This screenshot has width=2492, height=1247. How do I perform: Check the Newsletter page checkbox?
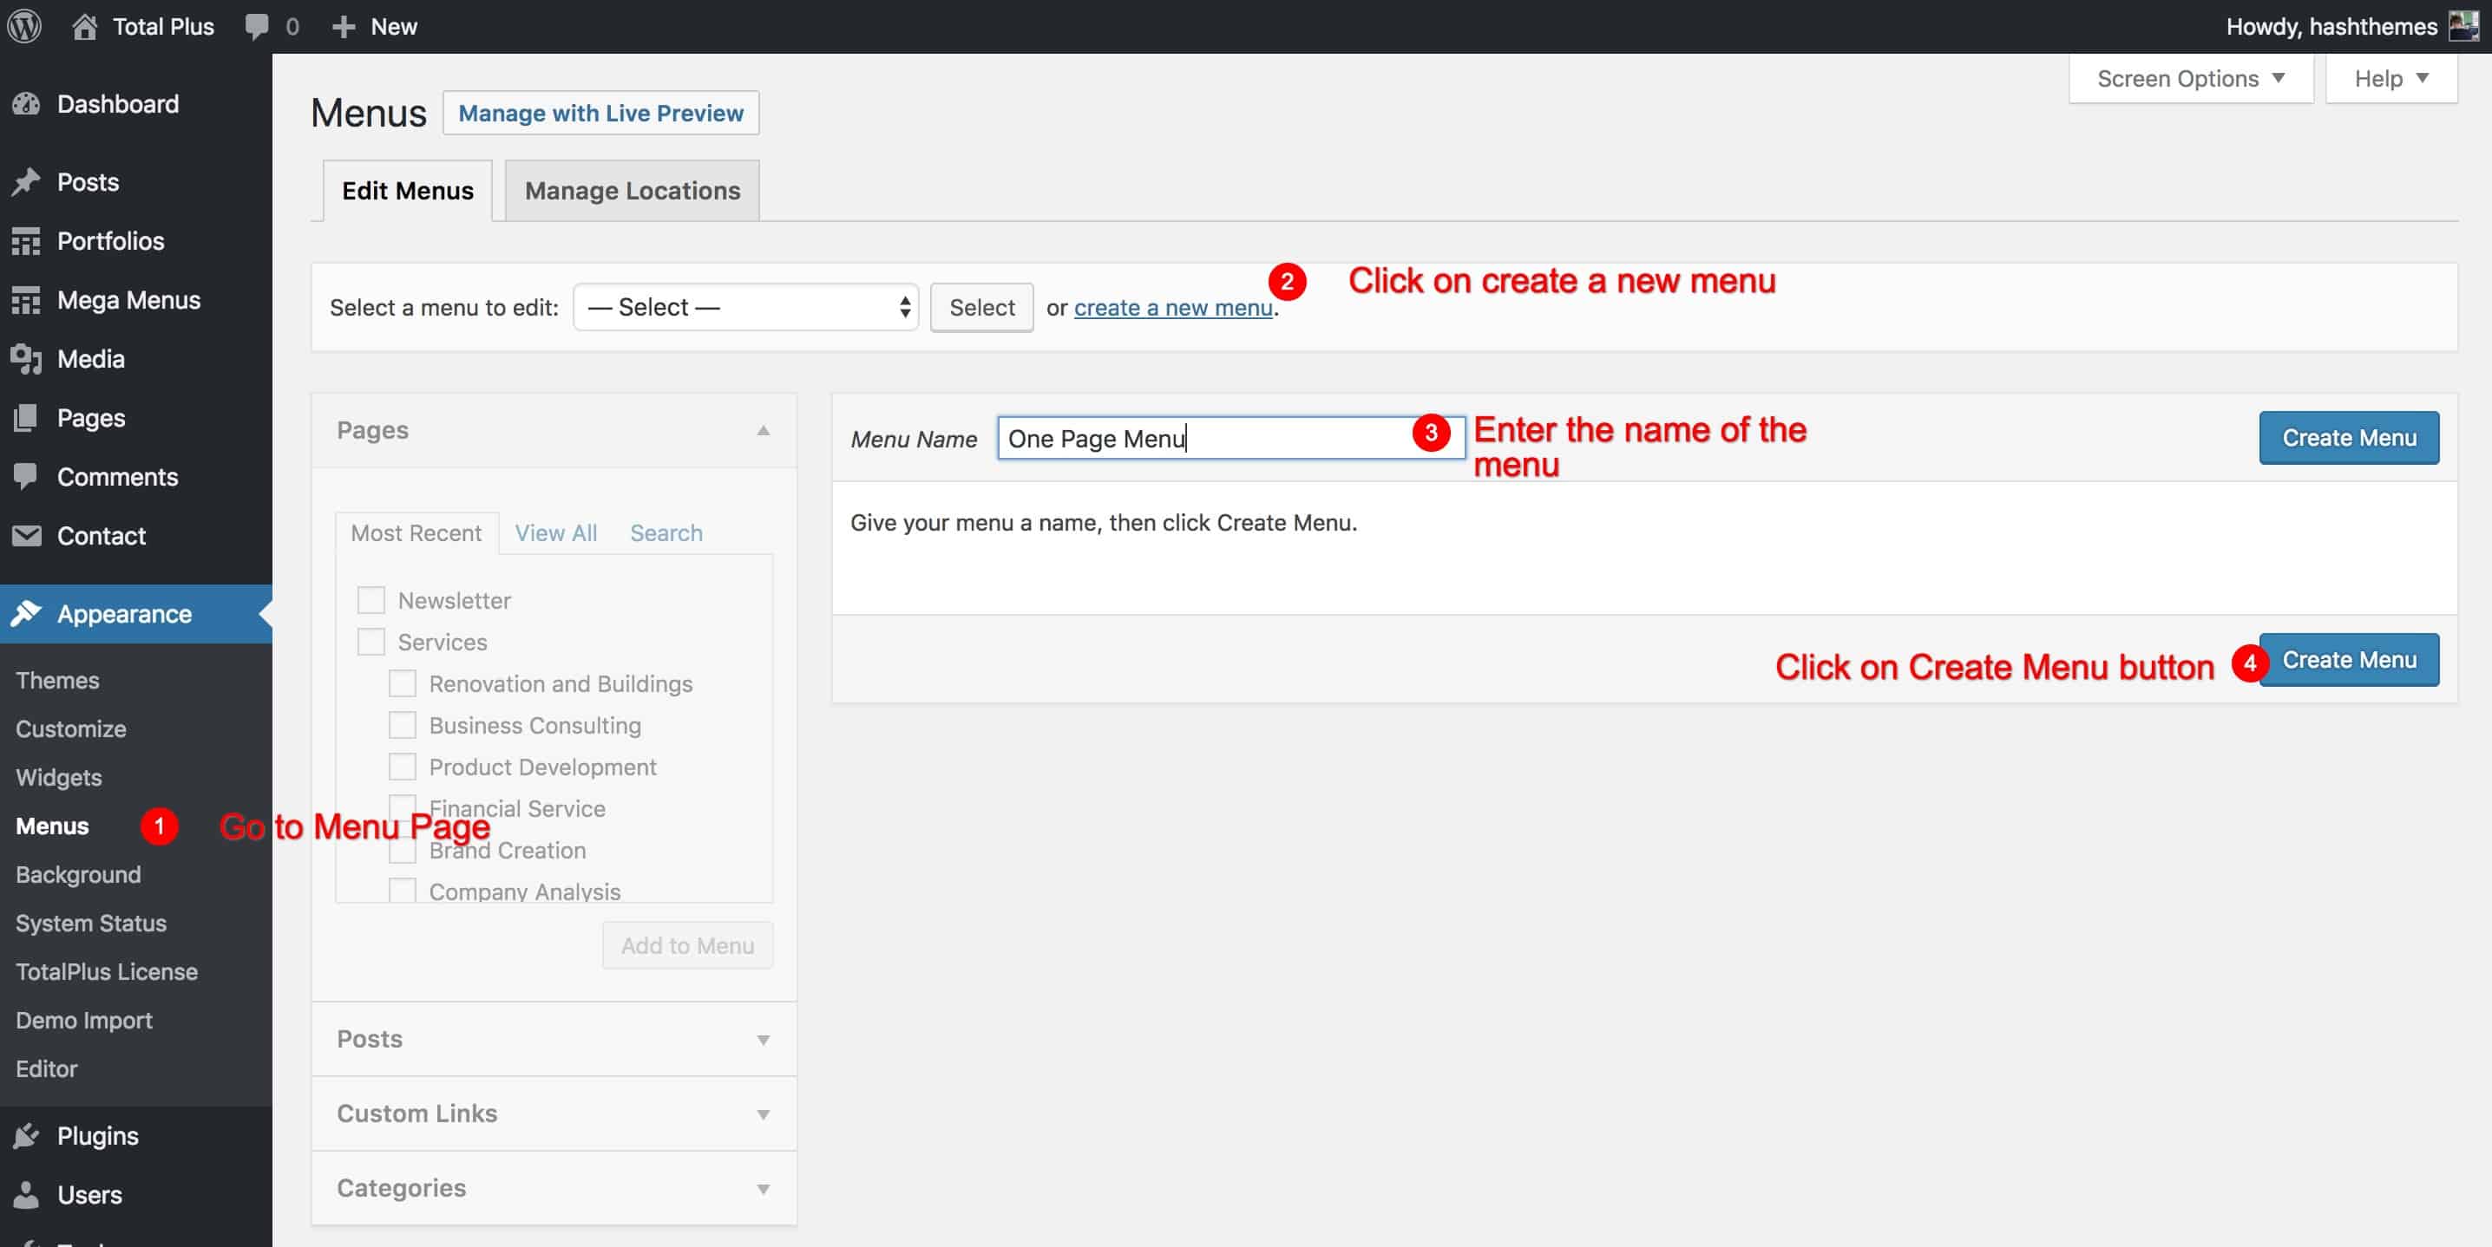(371, 600)
